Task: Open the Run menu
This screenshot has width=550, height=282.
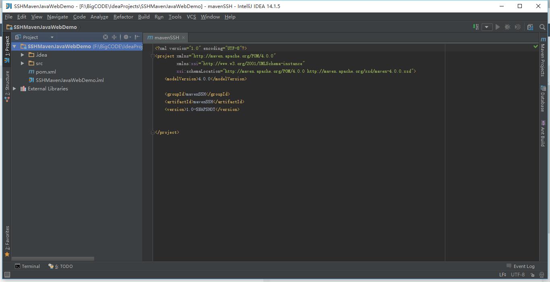Action: click(x=159, y=16)
